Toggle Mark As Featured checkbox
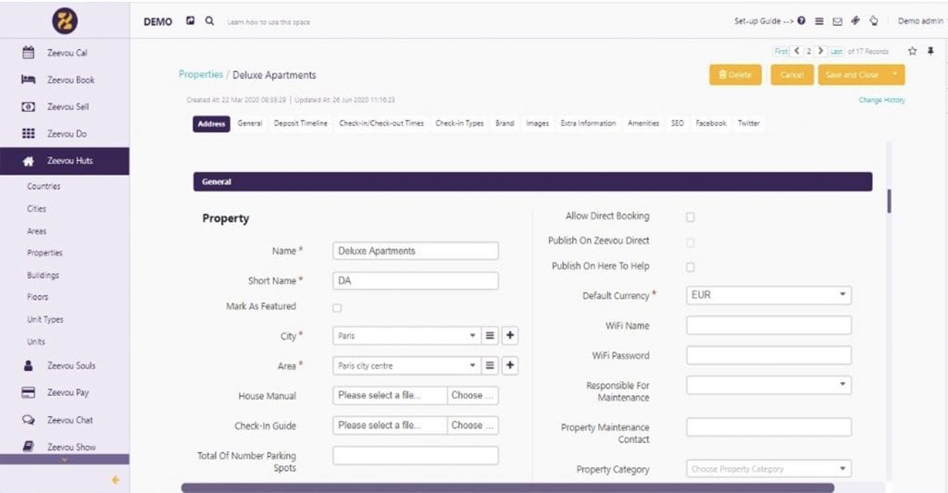The height and width of the screenshot is (493, 948). (337, 307)
